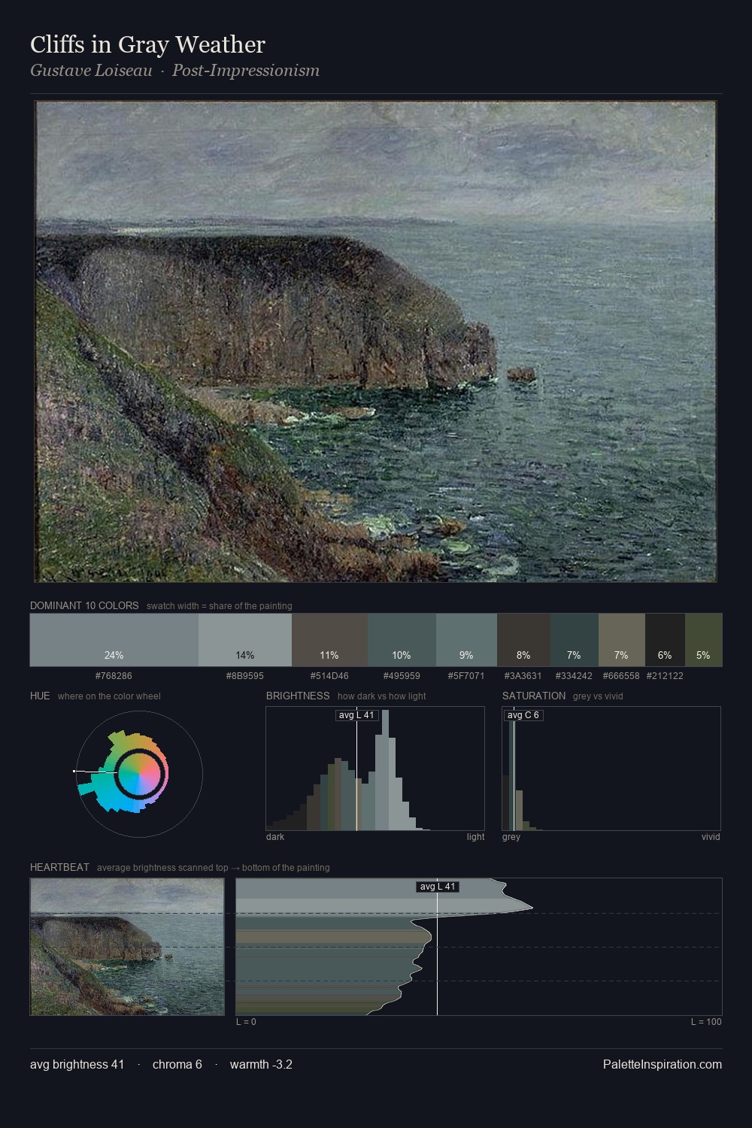
Task: Click the hue color wheel
Action: click(x=139, y=774)
